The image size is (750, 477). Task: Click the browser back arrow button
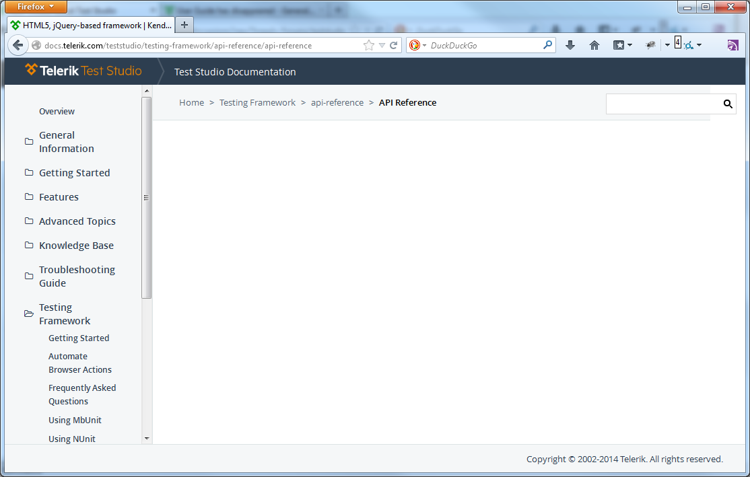[x=18, y=45]
